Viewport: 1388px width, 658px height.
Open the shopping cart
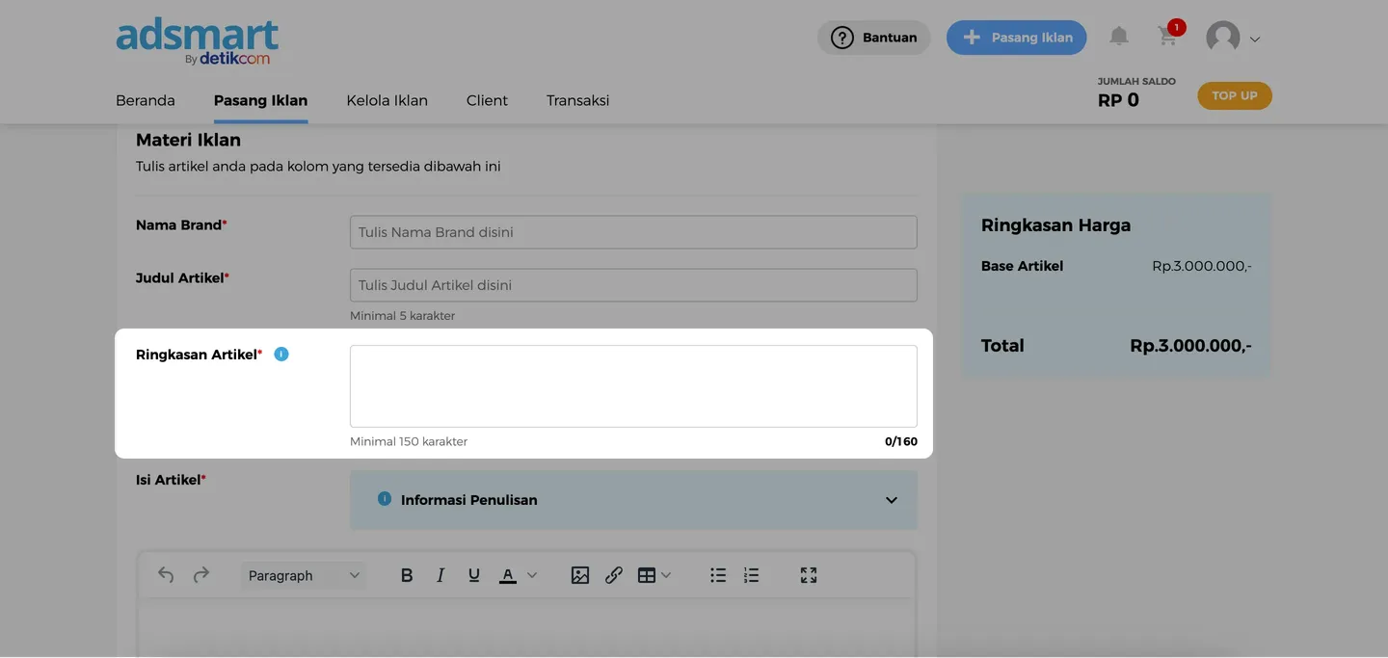coord(1167,37)
